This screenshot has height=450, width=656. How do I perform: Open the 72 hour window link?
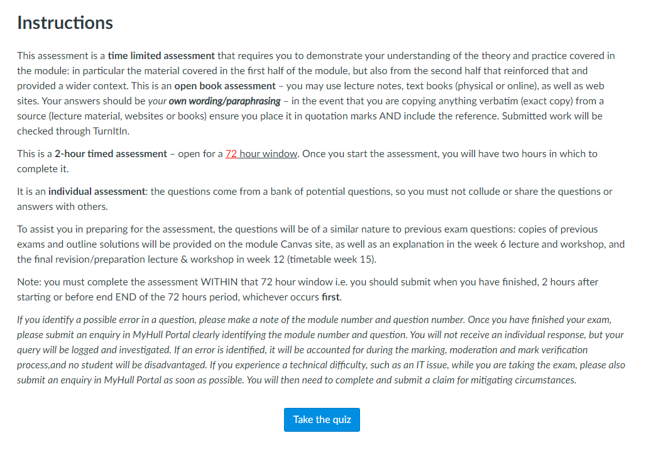click(261, 154)
